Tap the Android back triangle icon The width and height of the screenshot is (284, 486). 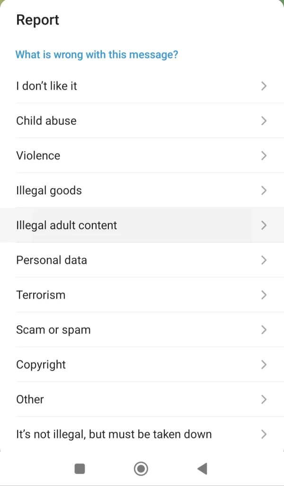click(x=202, y=469)
